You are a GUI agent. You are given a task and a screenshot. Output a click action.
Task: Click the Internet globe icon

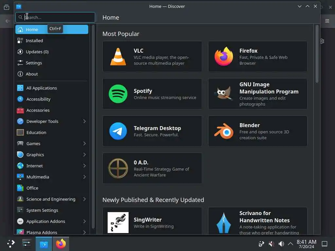[x=20, y=166]
